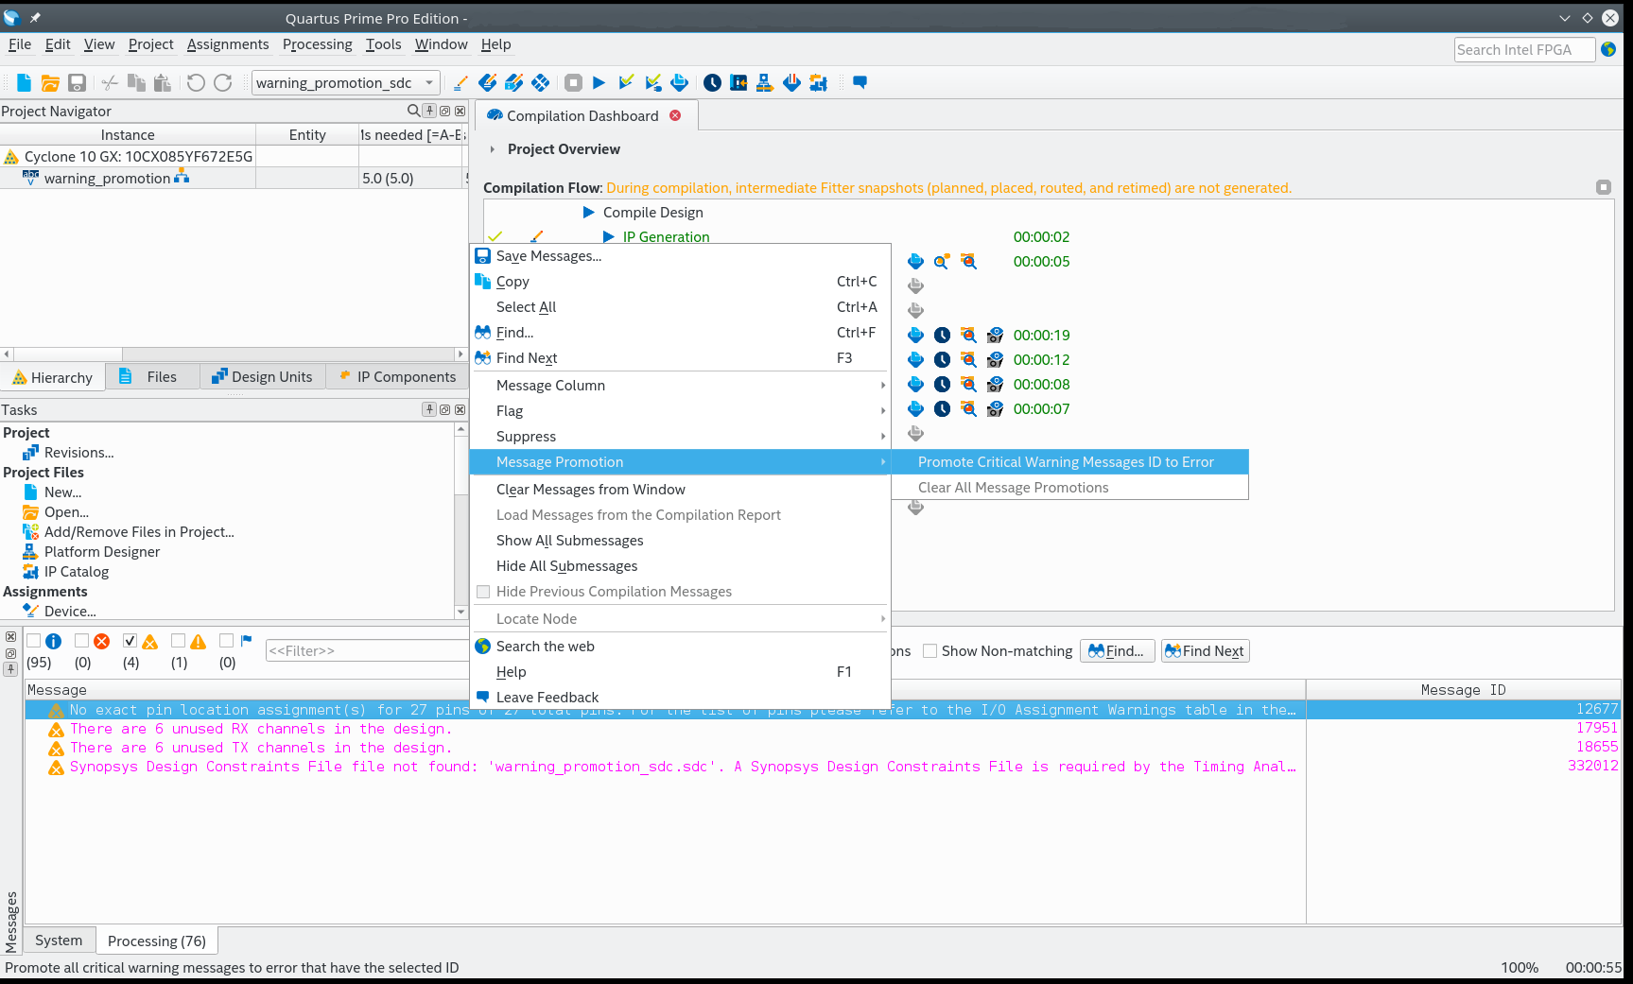Open the Timing Analyzer clock icon in toolbar
This screenshot has height=984, width=1633.
tap(712, 83)
